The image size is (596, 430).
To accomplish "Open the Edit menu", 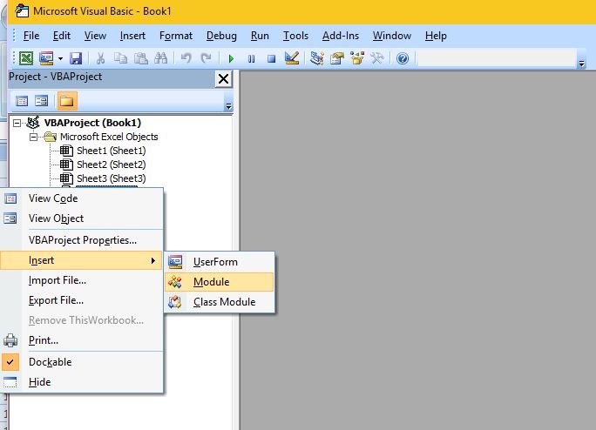I will tap(62, 36).
